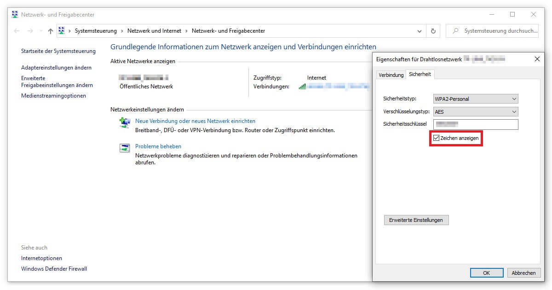The height and width of the screenshot is (290, 552).
Task: Click the Probleme beheben troubleshooting icon
Action: [x=125, y=148]
